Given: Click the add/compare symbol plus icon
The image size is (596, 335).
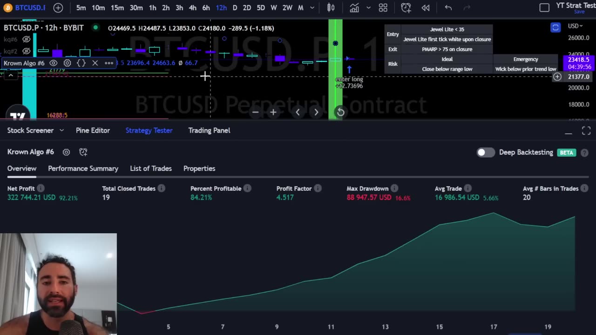Looking at the screenshot, I should click(58, 8).
